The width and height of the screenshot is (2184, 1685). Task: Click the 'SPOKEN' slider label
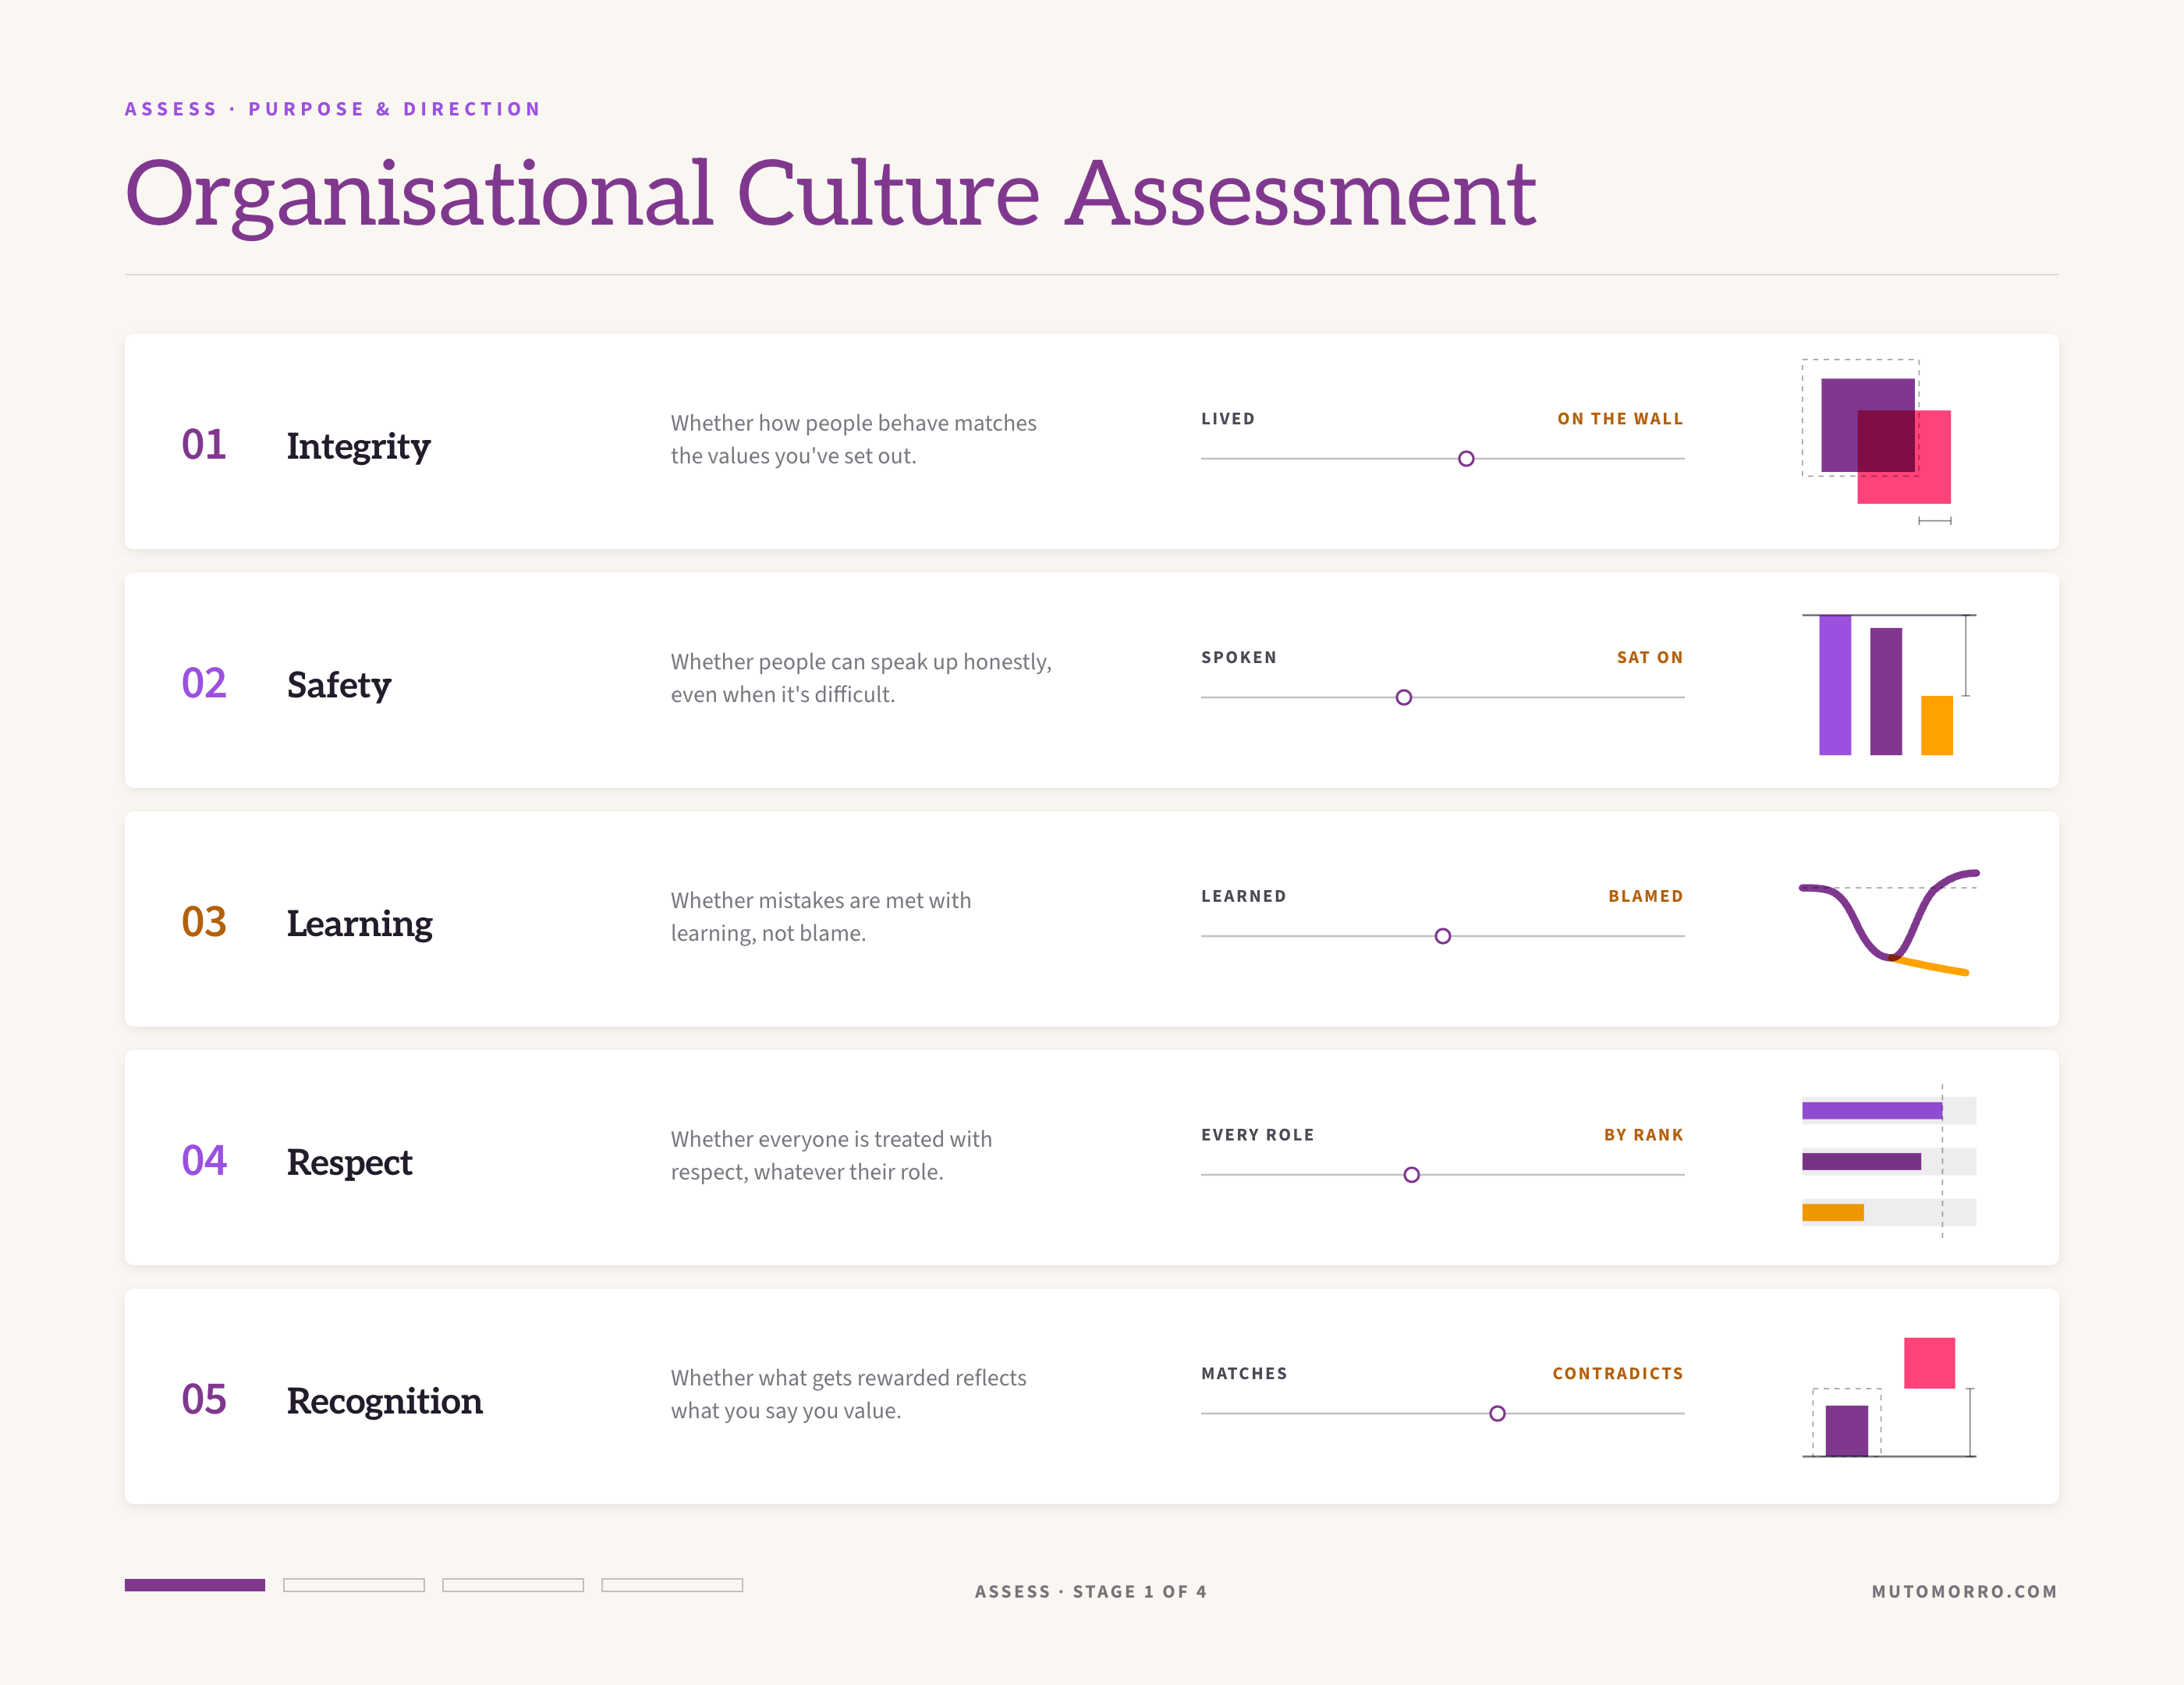1239,657
